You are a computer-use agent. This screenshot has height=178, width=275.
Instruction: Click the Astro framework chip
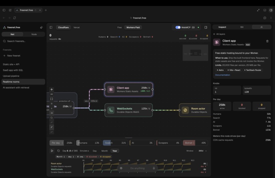click(220, 70)
